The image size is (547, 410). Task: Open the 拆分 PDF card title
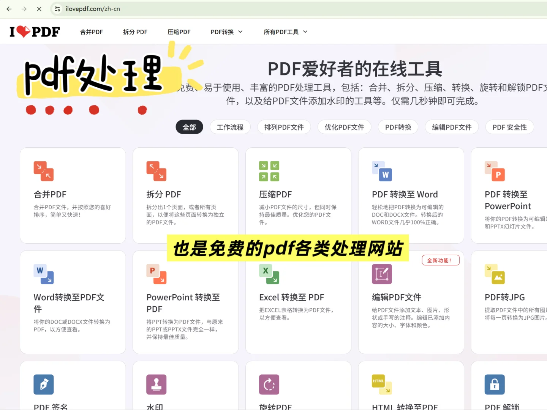tap(164, 194)
